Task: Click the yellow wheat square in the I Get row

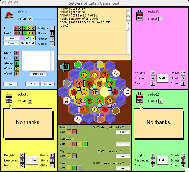Action: (29, 33)
